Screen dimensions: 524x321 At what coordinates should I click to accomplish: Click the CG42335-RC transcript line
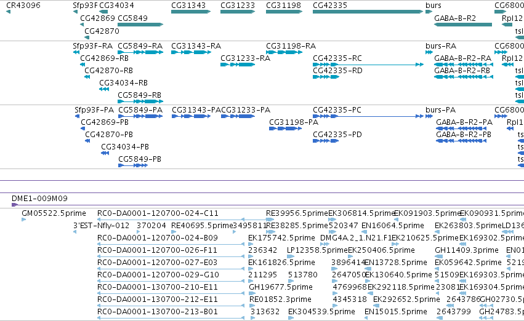click(x=368, y=65)
